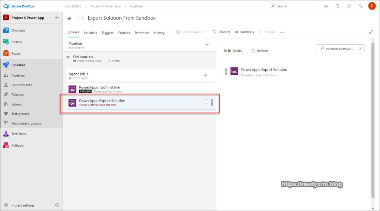Add a task to Agent job 1
Viewport: 380px width, 211px height.
205,75
